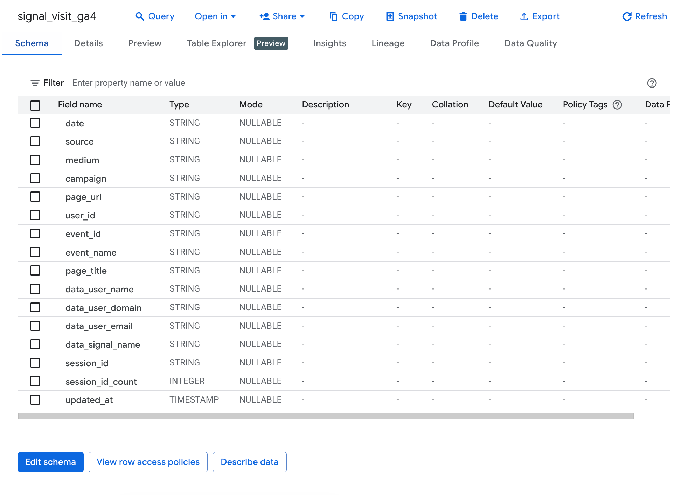This screenshot has width=675, height=495.
Task: Click the Query magnifier icon
Action: pyautogui.click(x=140, y=16)
